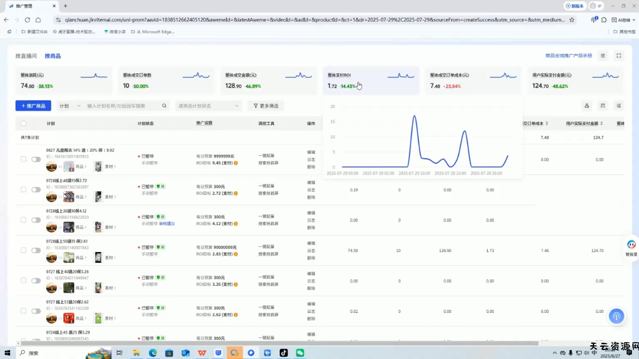Screen dimensions: 639x359
Task: Select the 推商品 tab
Action: 53,56
